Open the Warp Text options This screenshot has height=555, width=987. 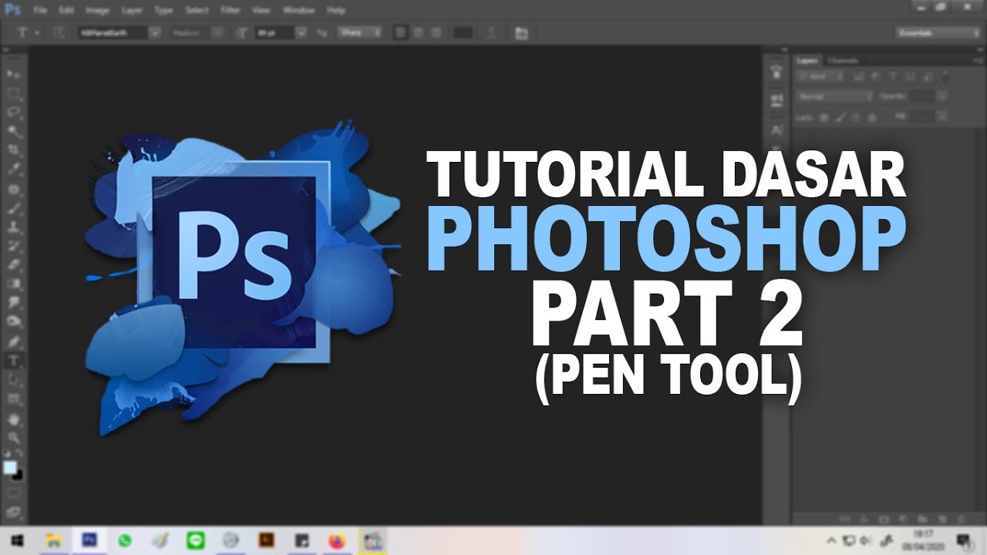pyautogui.click(x=493, y=33)
